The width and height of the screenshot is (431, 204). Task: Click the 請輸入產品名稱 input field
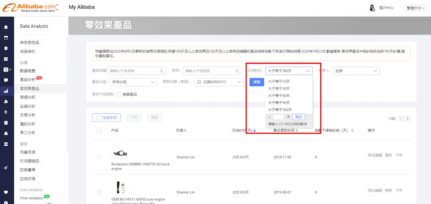point(137,71)
